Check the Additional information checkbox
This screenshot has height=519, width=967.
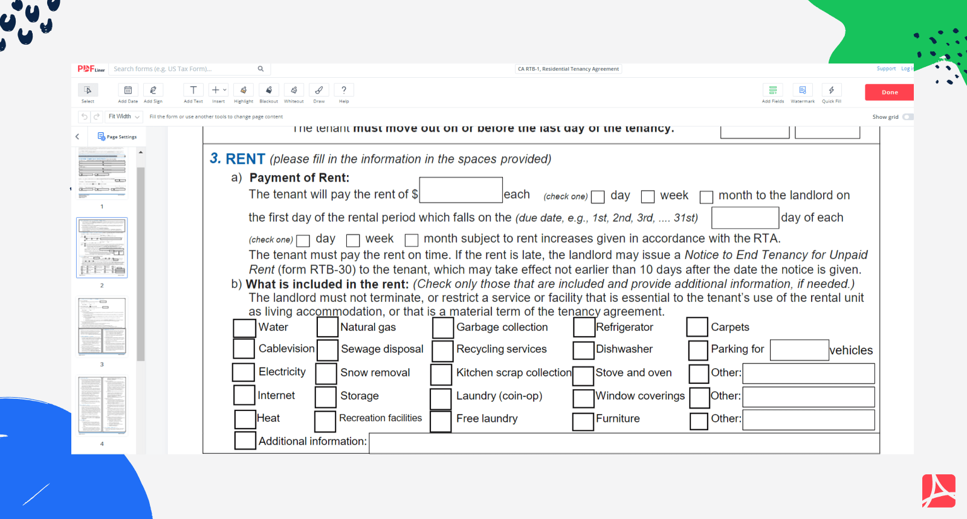tap(245, 441)
